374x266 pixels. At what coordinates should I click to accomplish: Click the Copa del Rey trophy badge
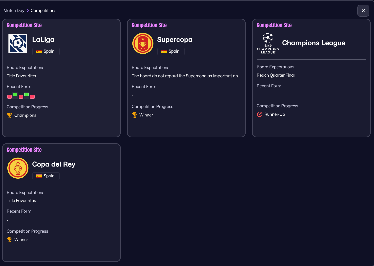[x=18, y=168]
